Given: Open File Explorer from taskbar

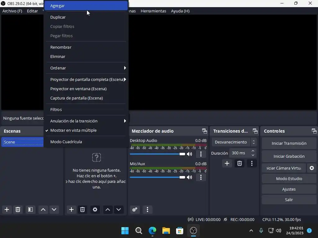Looking at the screenshot, I should [x=166, y=231].
